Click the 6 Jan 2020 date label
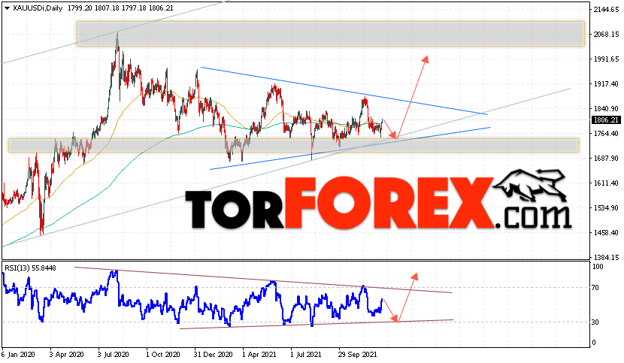The height and width of the screenshot is (363, 624). [x=18, y=354]
